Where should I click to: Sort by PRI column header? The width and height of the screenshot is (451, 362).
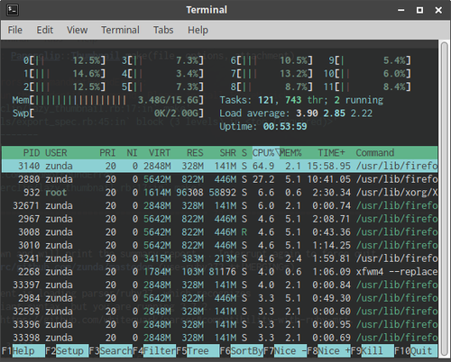(107, 153)
